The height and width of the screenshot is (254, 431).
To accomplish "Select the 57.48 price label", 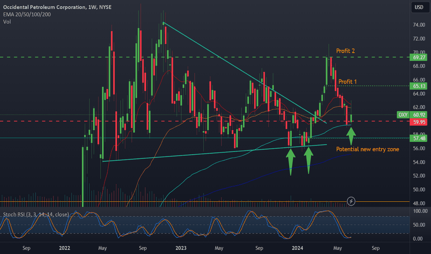I will click(419, 139).
